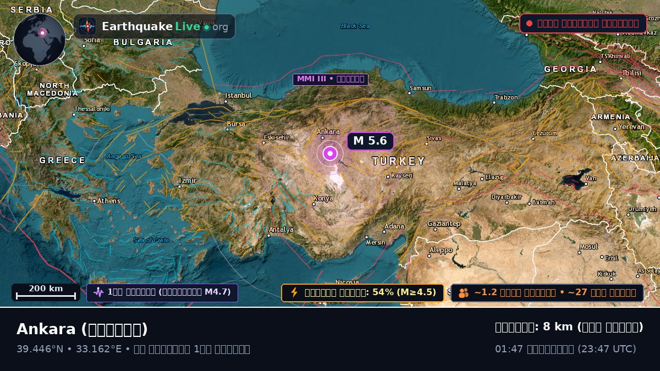The width and height of the screenshot is (660, 371).
Task: Click the Black Sea label
Action: click(355, 26)
